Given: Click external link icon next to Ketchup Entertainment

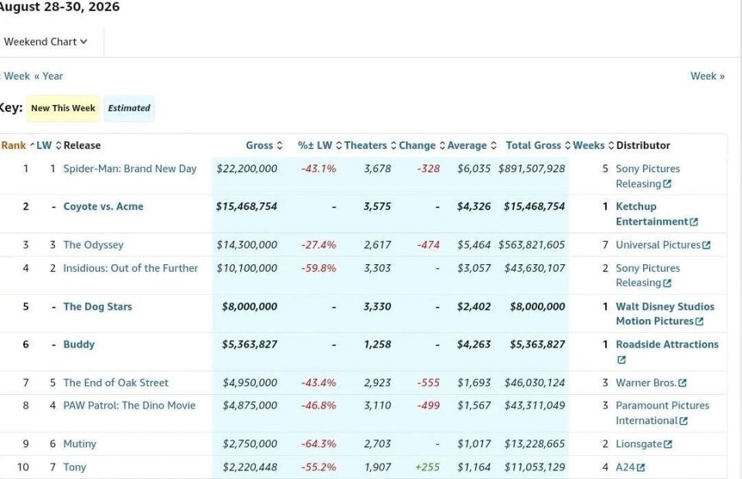Looking at the screenshot, I should click(x=694, y=222).
